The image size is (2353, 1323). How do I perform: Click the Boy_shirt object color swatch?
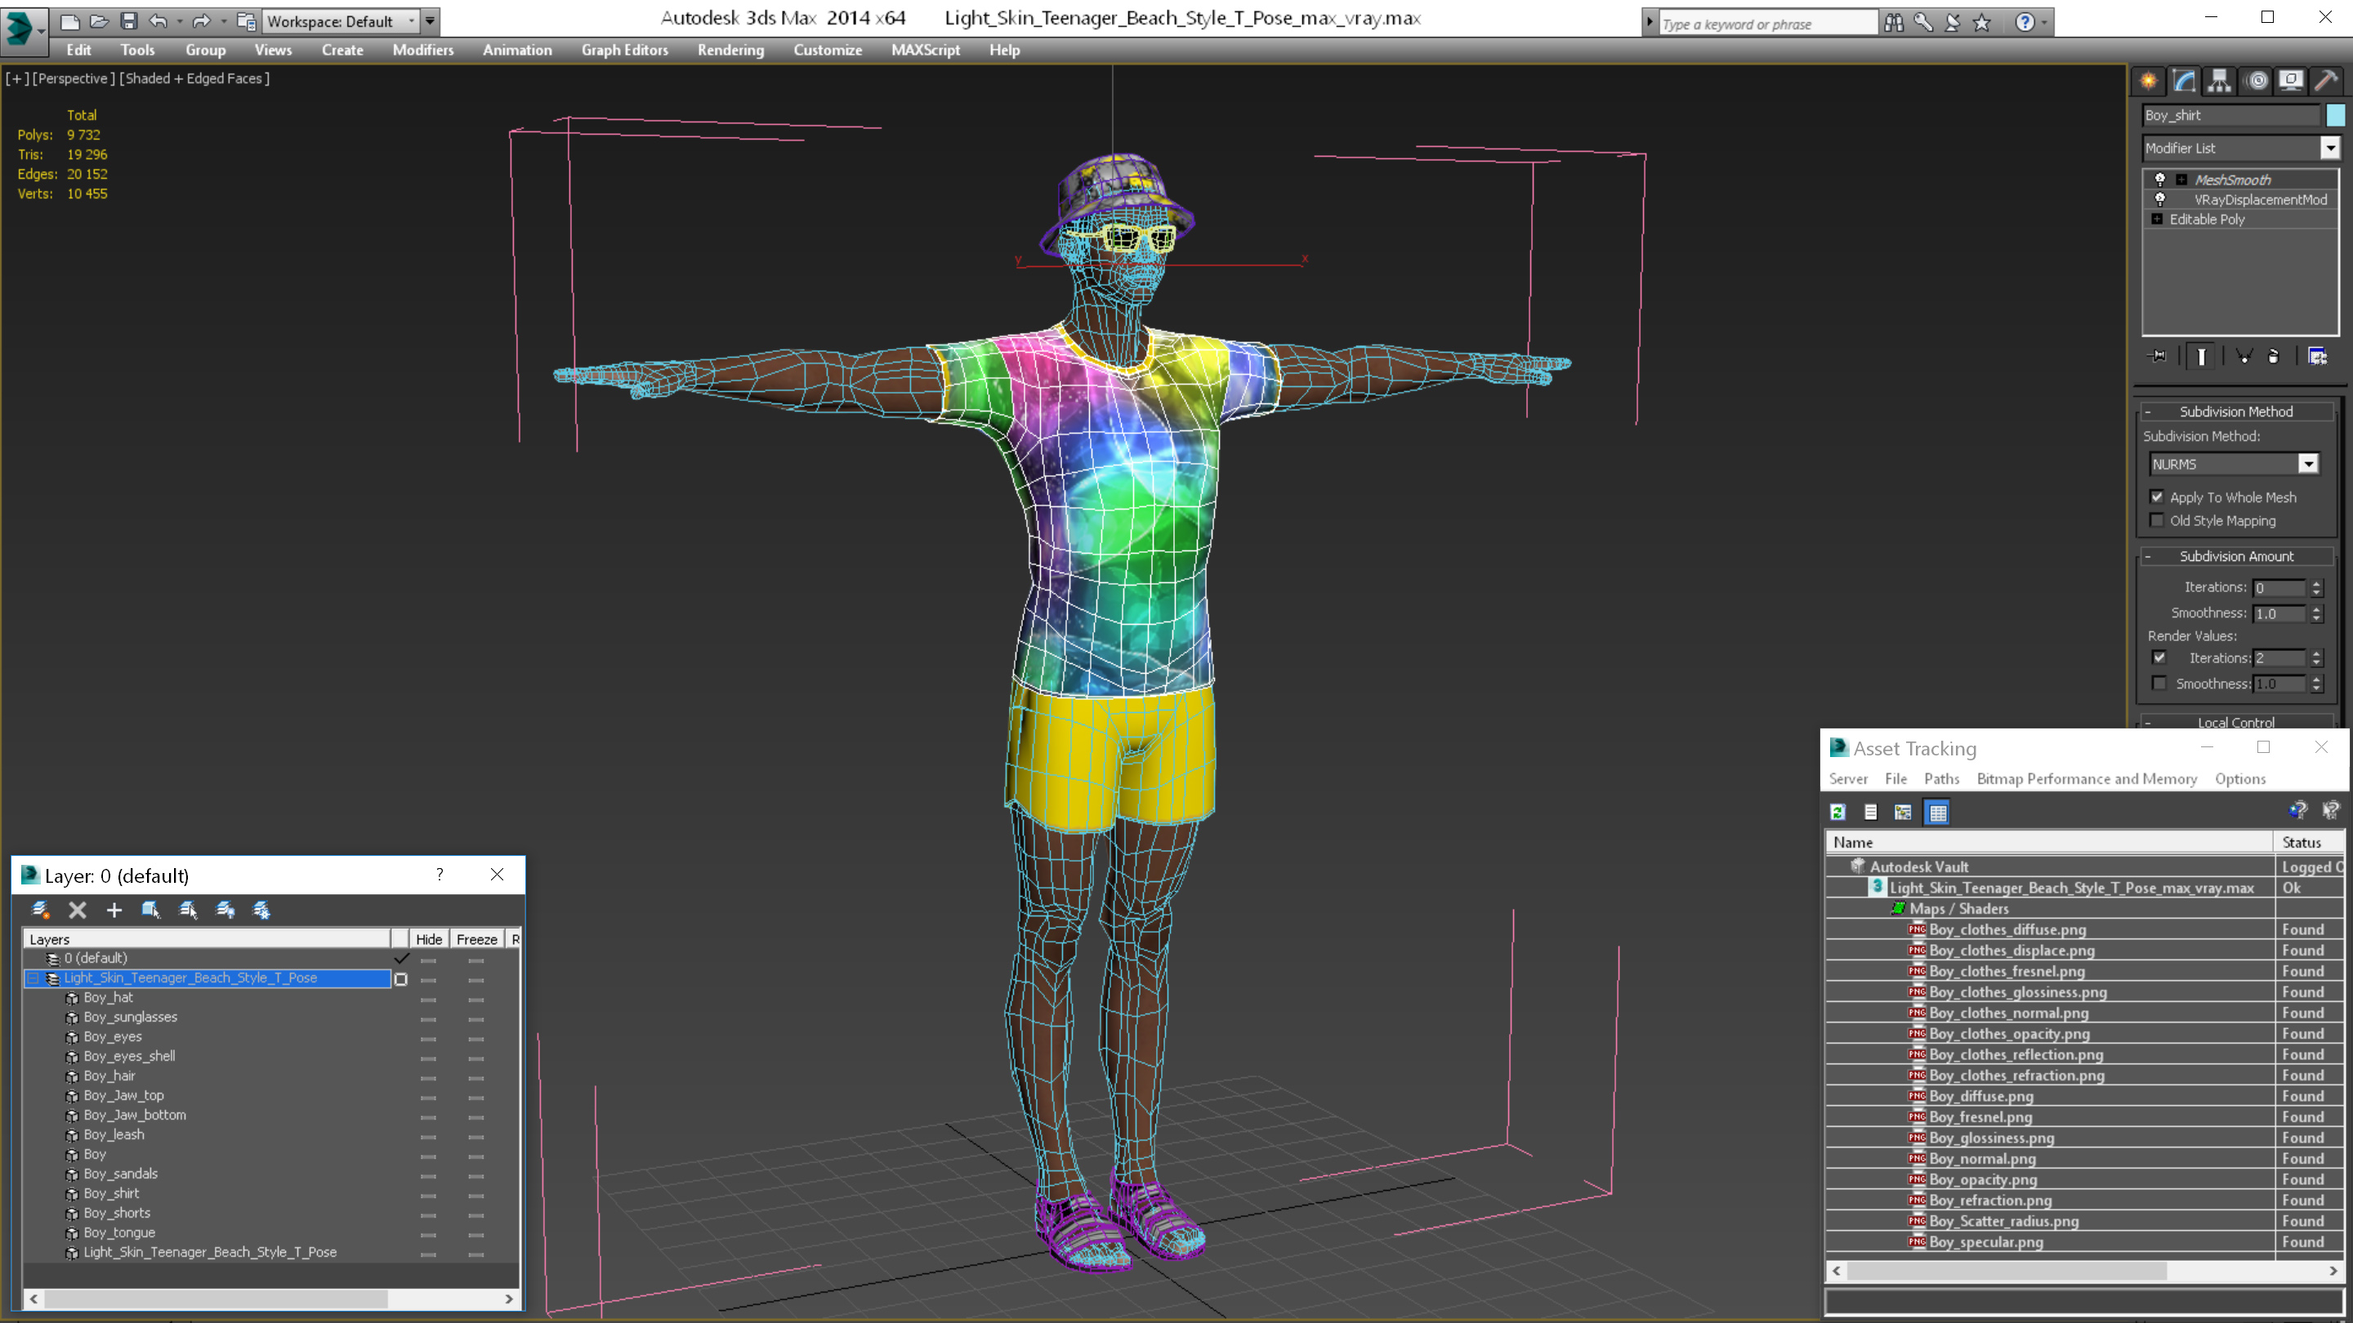click(x=2335, y=115)
